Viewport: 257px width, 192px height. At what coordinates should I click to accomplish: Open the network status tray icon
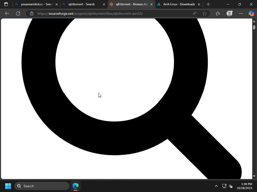point(224,186)
